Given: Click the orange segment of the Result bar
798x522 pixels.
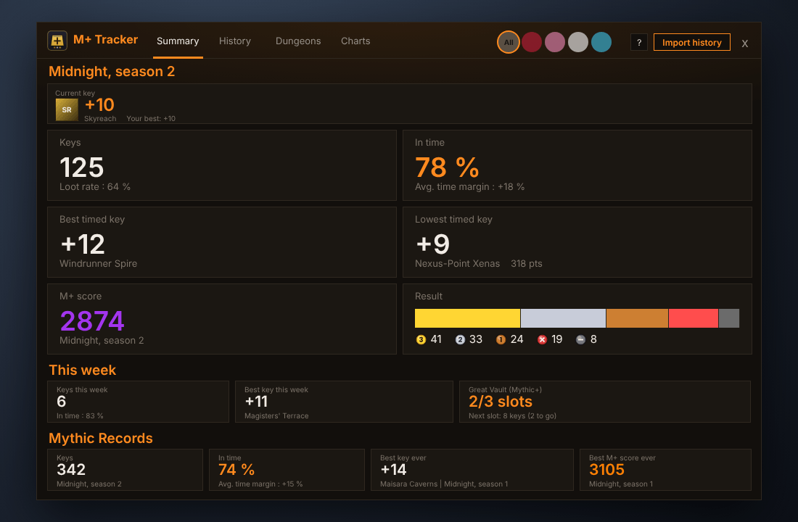Looking at the screenshot, I should click(637, 318).
